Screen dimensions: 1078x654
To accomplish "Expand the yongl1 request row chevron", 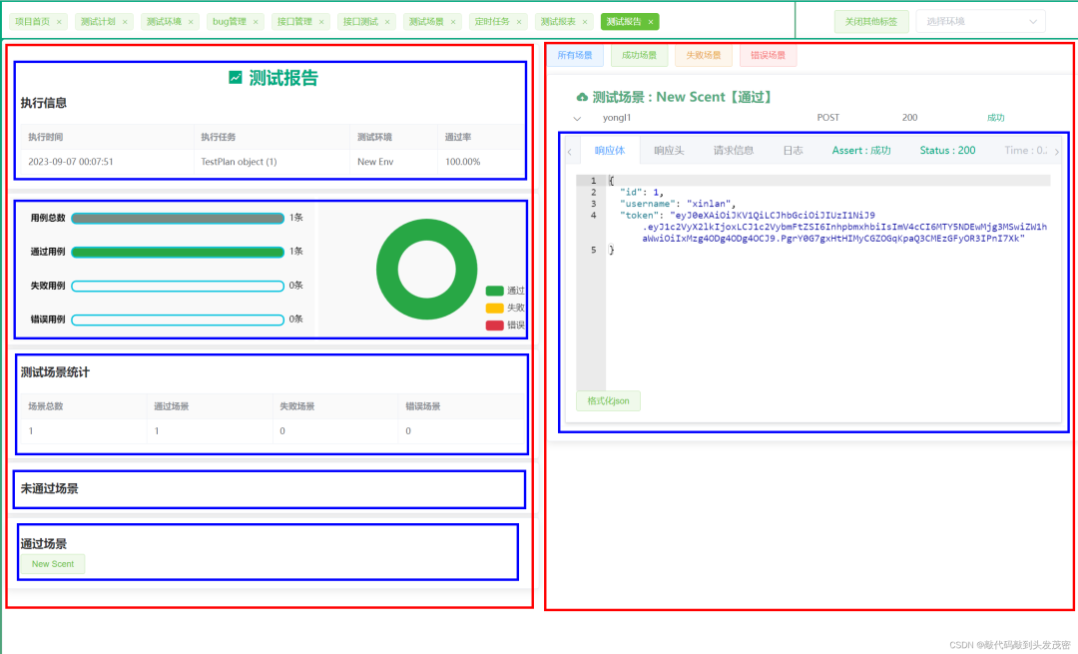I will click(x=578, y=118).
